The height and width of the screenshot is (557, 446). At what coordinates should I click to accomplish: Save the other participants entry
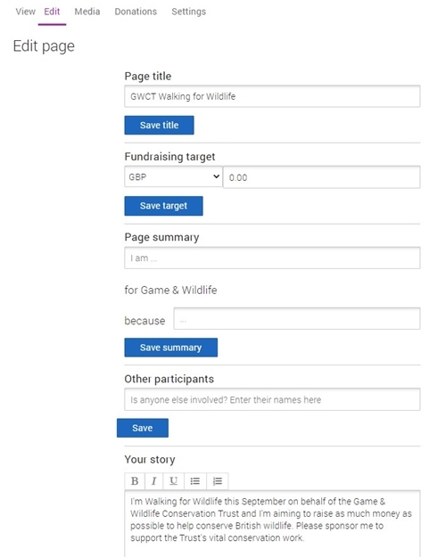point(142,428)
